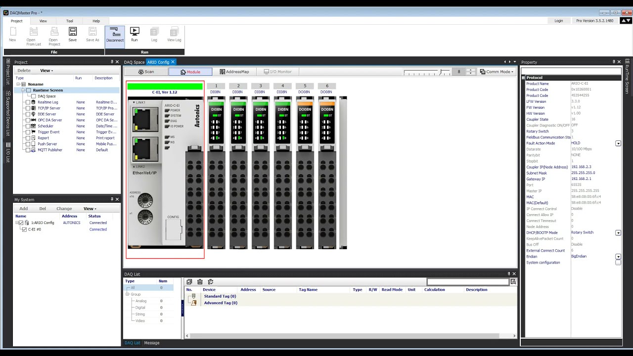Switch to the View ribbon tab
The width and height of the screenshot is (633, 356).
43,21
